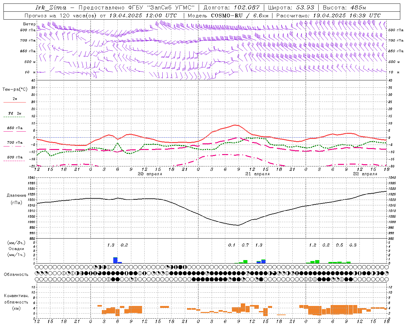
Task: Click the "500 м" wind level label on left
Action: click(30, 62)
